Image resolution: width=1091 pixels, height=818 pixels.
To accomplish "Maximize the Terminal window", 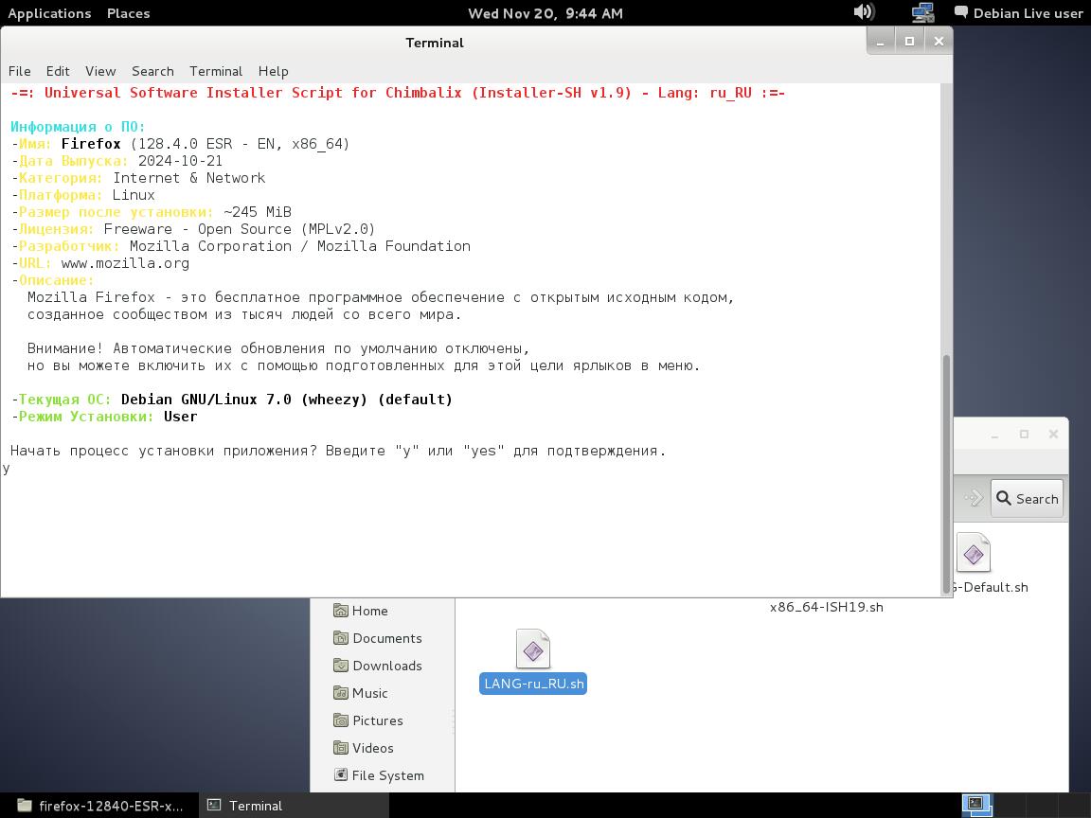I will [x=909, y=42].
